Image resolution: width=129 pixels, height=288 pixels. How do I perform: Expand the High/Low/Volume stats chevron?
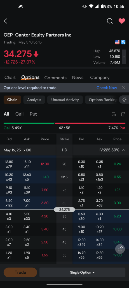(124, 57)
